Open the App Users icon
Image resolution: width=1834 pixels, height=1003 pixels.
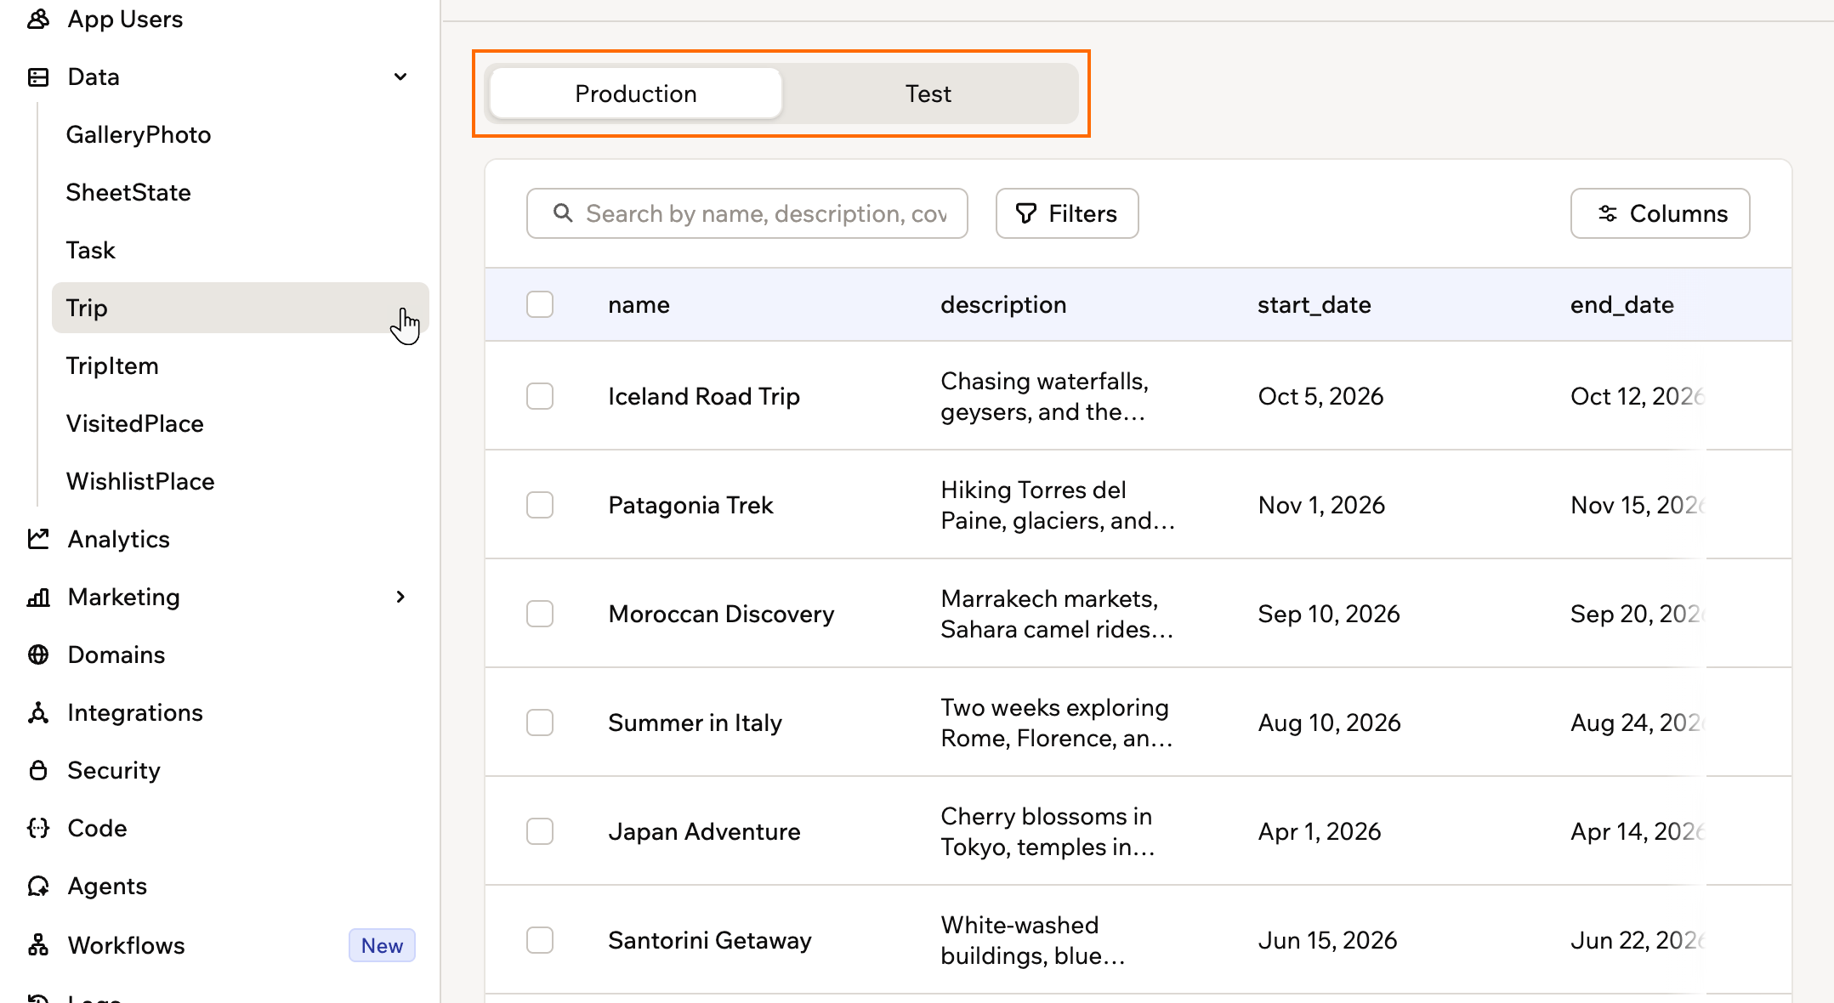click(x=38, y=19)
